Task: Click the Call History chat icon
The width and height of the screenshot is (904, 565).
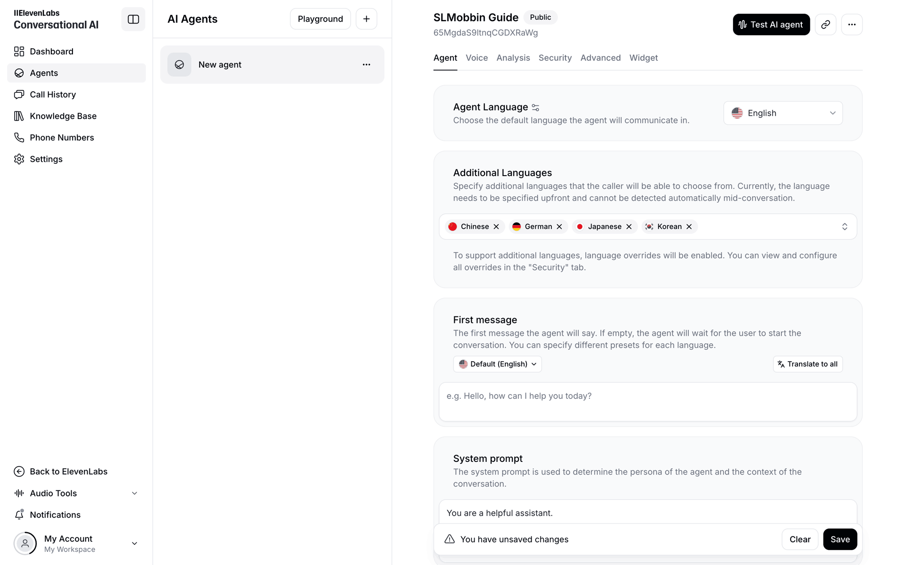Action: (x=19, y=95)
